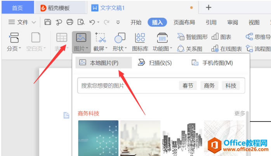This screenshot has width=271, height=156.
Task: Click the 图片 picture icon
Action: [x=81, y=38]
